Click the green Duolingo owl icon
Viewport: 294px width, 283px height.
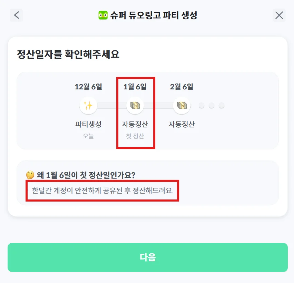pyautogui.click(x=102, y=15)
